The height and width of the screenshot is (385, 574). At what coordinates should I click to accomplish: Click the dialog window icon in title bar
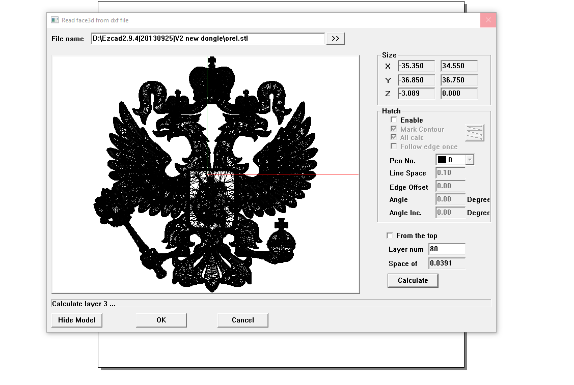[x=54, y=20]
